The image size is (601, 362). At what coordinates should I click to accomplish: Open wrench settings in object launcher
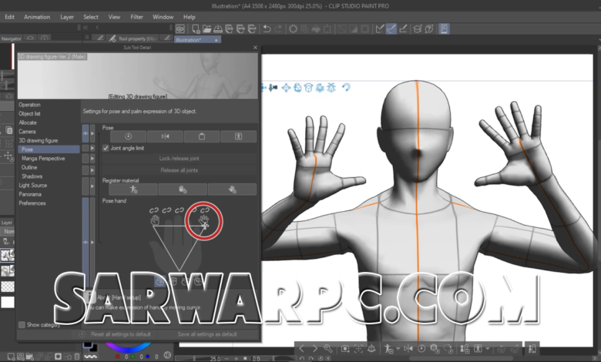[328, 349]
